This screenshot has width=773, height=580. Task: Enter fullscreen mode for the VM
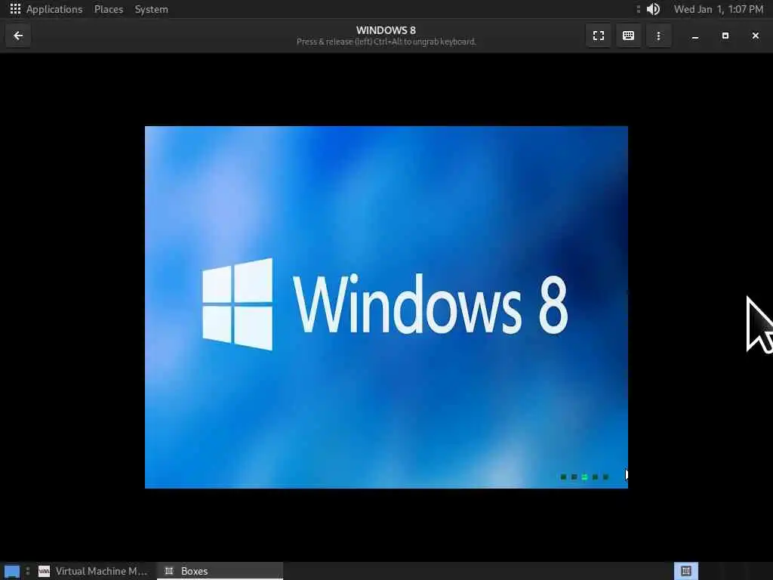pos(599,35)
